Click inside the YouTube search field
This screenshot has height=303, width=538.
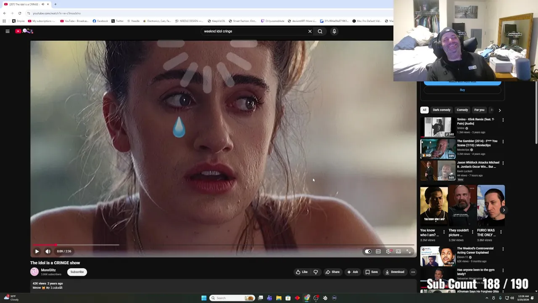coord(254,31)
